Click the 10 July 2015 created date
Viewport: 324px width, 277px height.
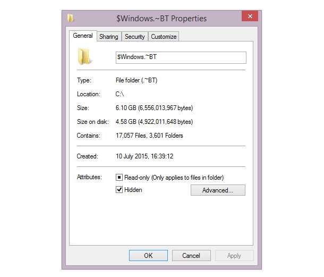coord(145,156)
